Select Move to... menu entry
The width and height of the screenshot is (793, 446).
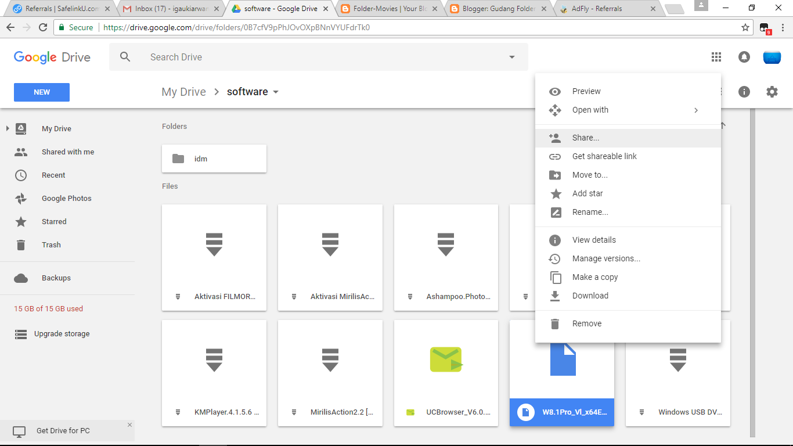tap(628, 175)
